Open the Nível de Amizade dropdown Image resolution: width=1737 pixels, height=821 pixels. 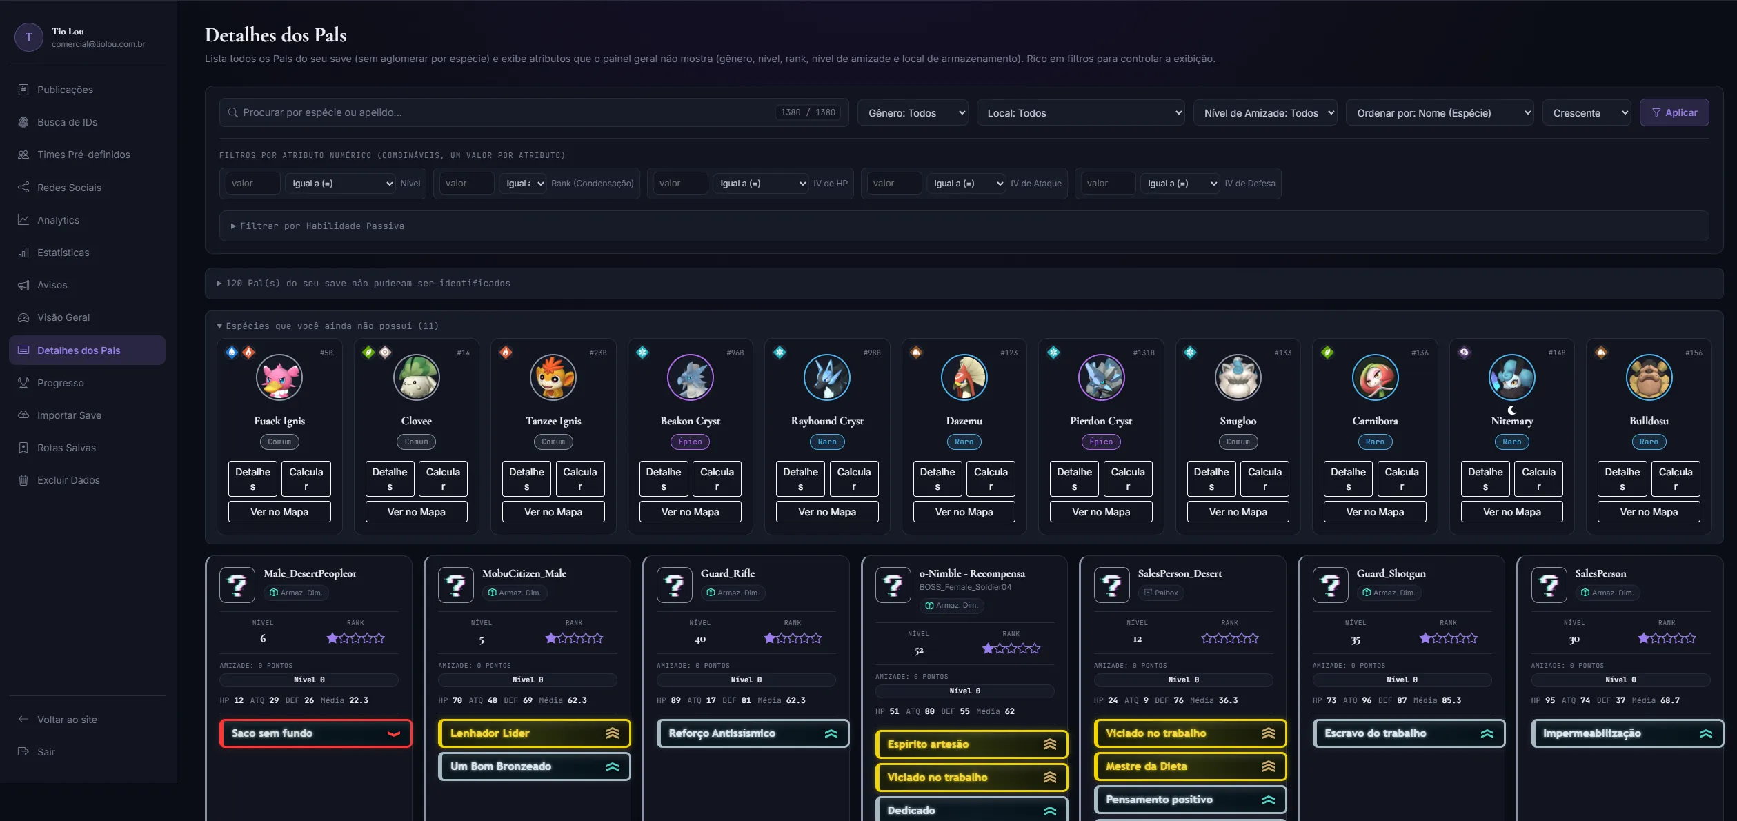pos(1265,112)
